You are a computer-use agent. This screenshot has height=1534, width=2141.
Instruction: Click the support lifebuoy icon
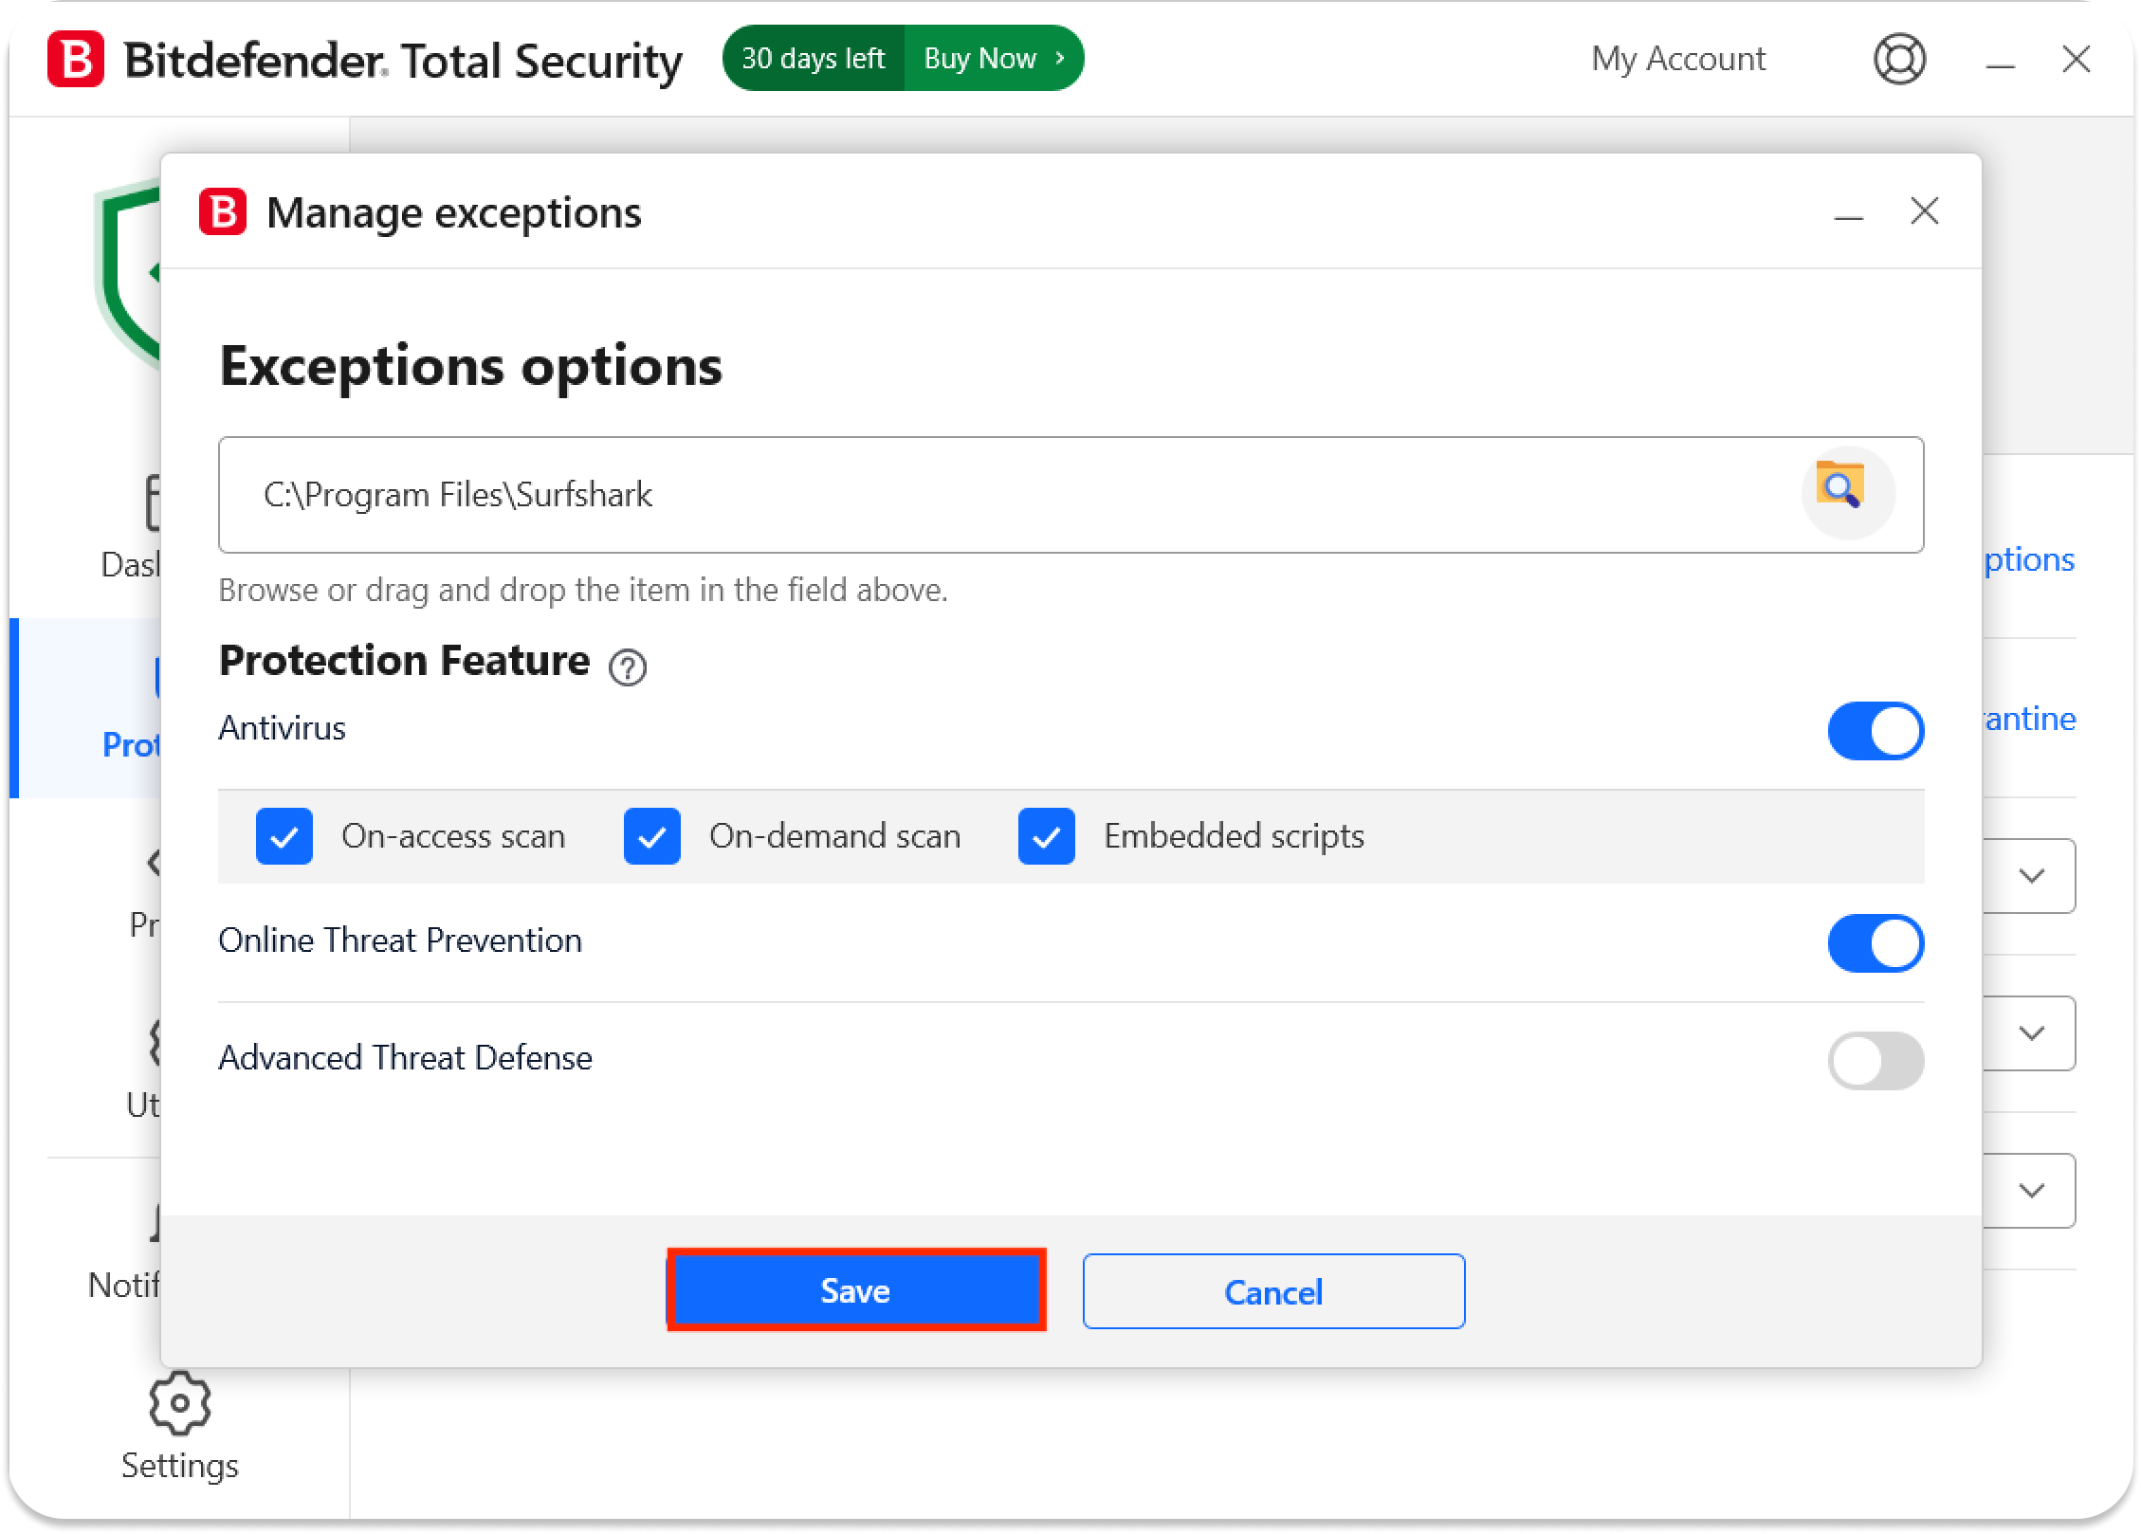pyautogui.click(x=1899, y=60)
